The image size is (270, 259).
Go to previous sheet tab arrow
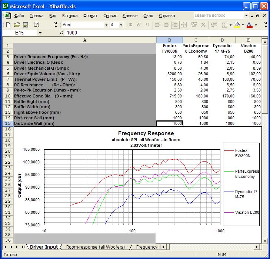[x=11, y=247]
